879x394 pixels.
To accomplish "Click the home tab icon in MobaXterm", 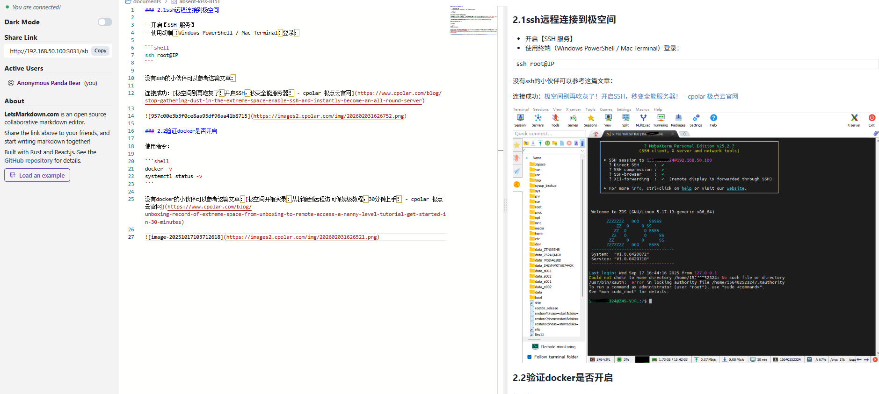I will click(596, 134).
